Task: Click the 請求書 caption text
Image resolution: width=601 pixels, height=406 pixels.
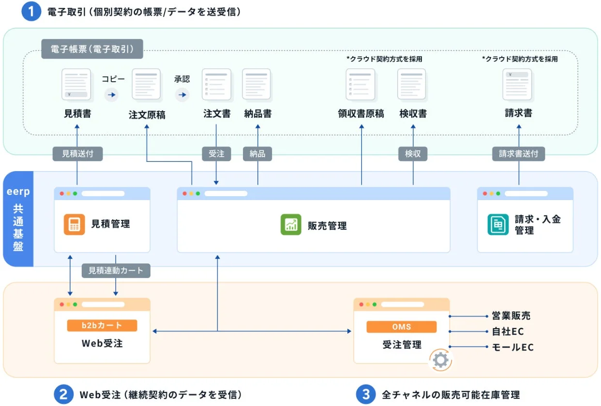Action: pos(518,114)
